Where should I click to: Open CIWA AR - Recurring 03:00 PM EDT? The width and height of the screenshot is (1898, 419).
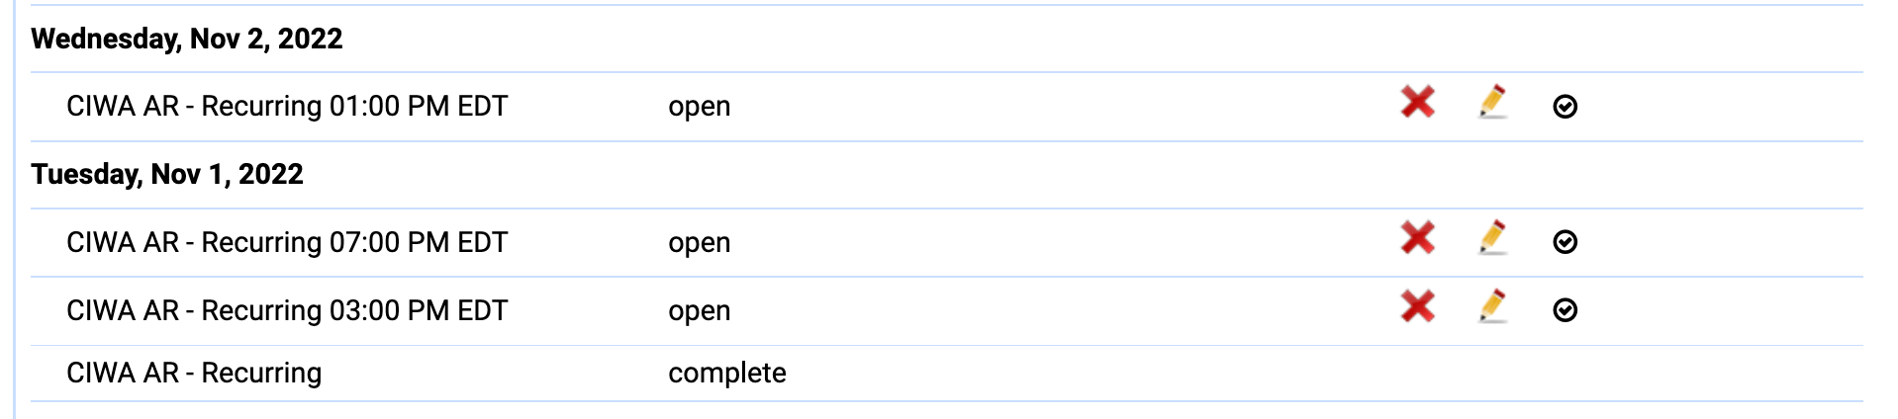287,310
